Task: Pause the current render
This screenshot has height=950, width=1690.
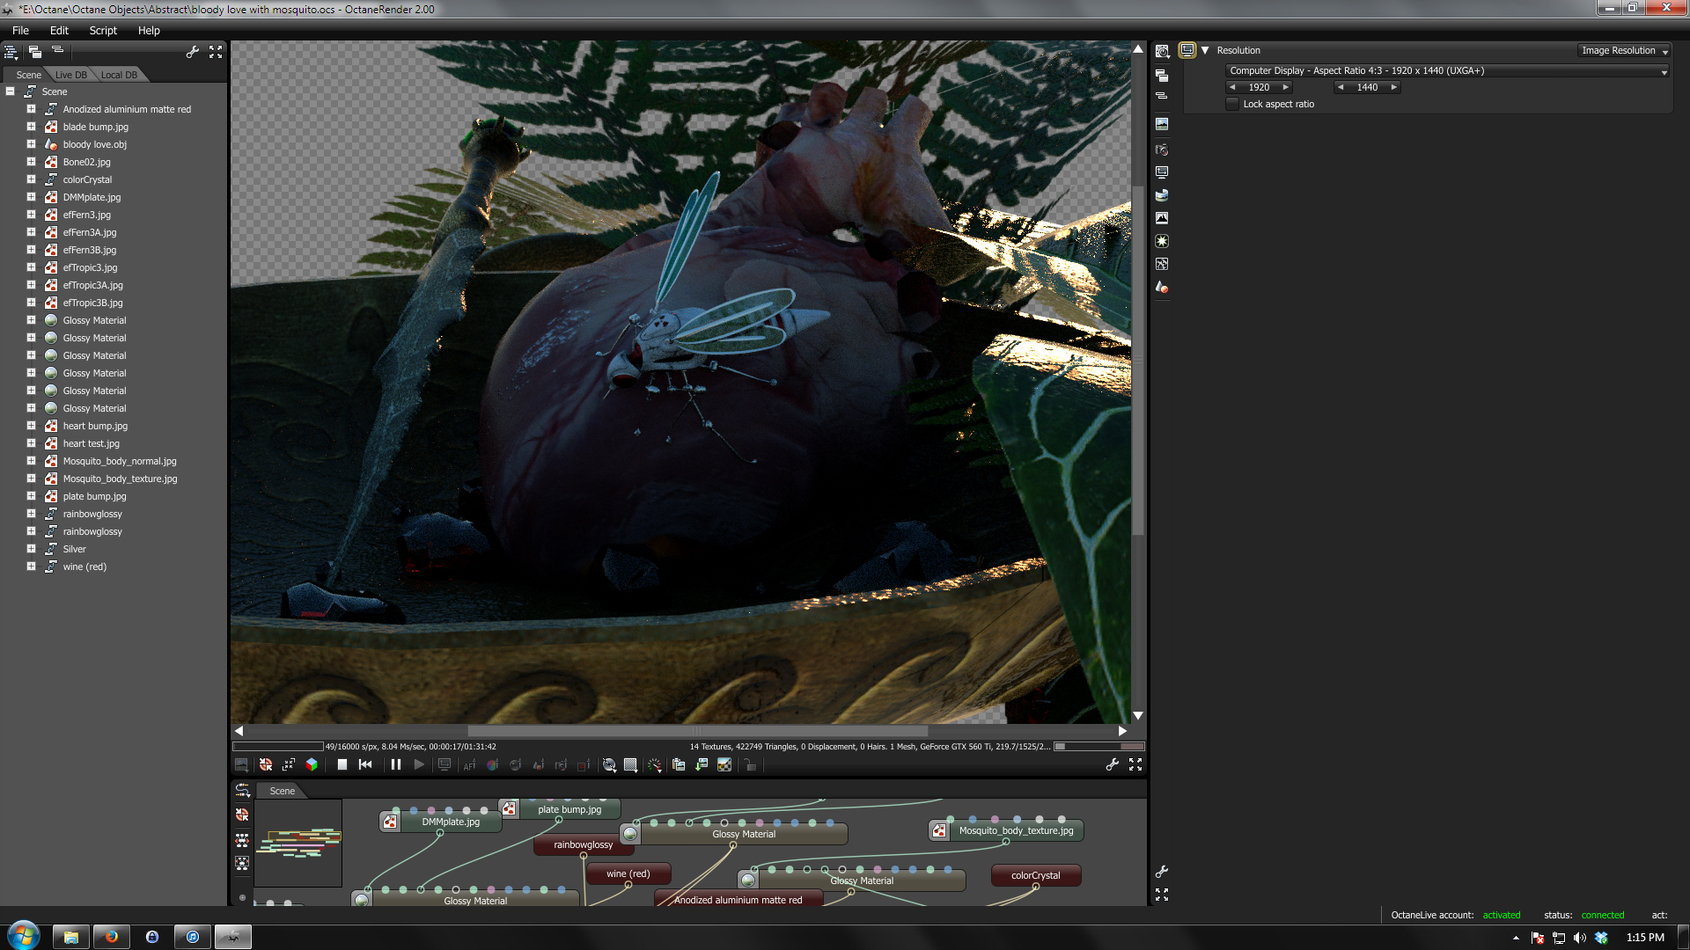Action: [396, 765]
